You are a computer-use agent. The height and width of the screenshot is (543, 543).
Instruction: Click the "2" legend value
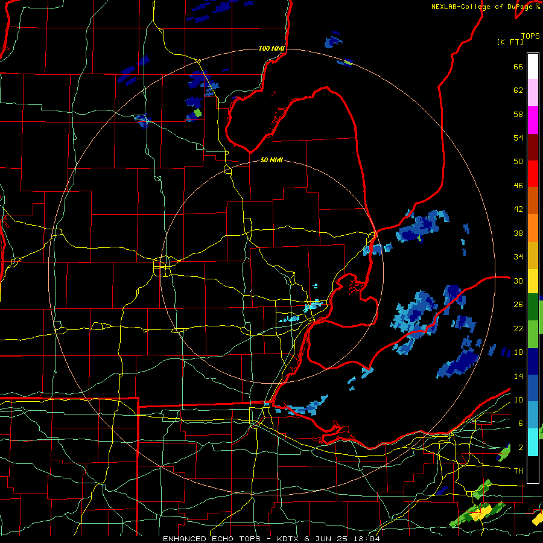coord(520,448)
